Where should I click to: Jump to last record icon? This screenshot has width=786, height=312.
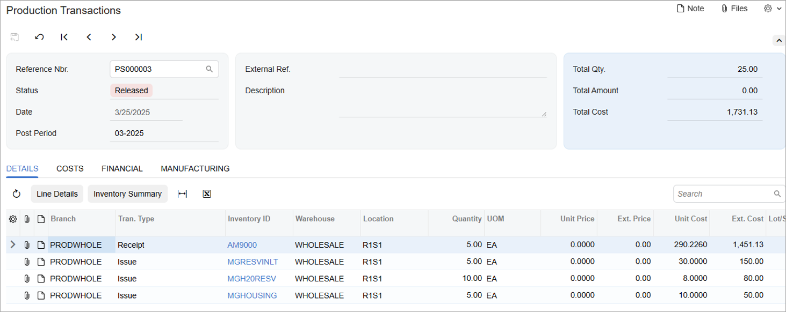pos(139,37)
